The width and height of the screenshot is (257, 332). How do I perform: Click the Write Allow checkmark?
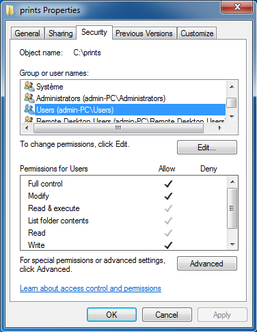coord(168,245)
